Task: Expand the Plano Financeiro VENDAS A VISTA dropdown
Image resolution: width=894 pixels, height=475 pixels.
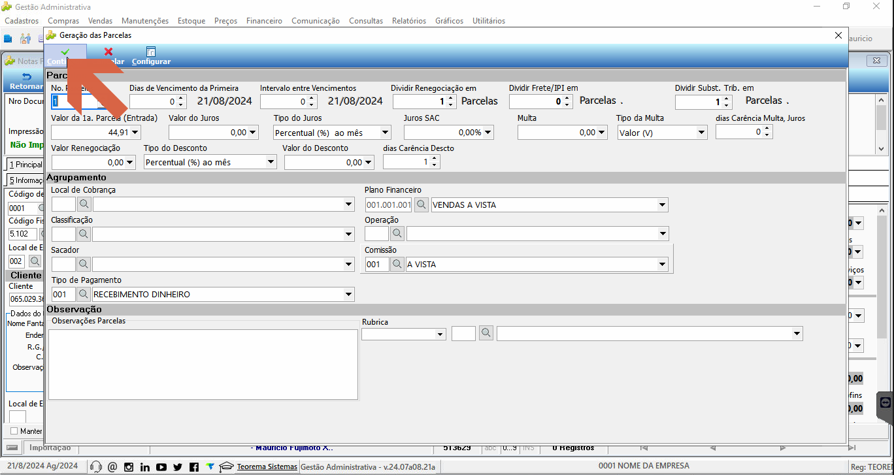Action: [663, 205]
